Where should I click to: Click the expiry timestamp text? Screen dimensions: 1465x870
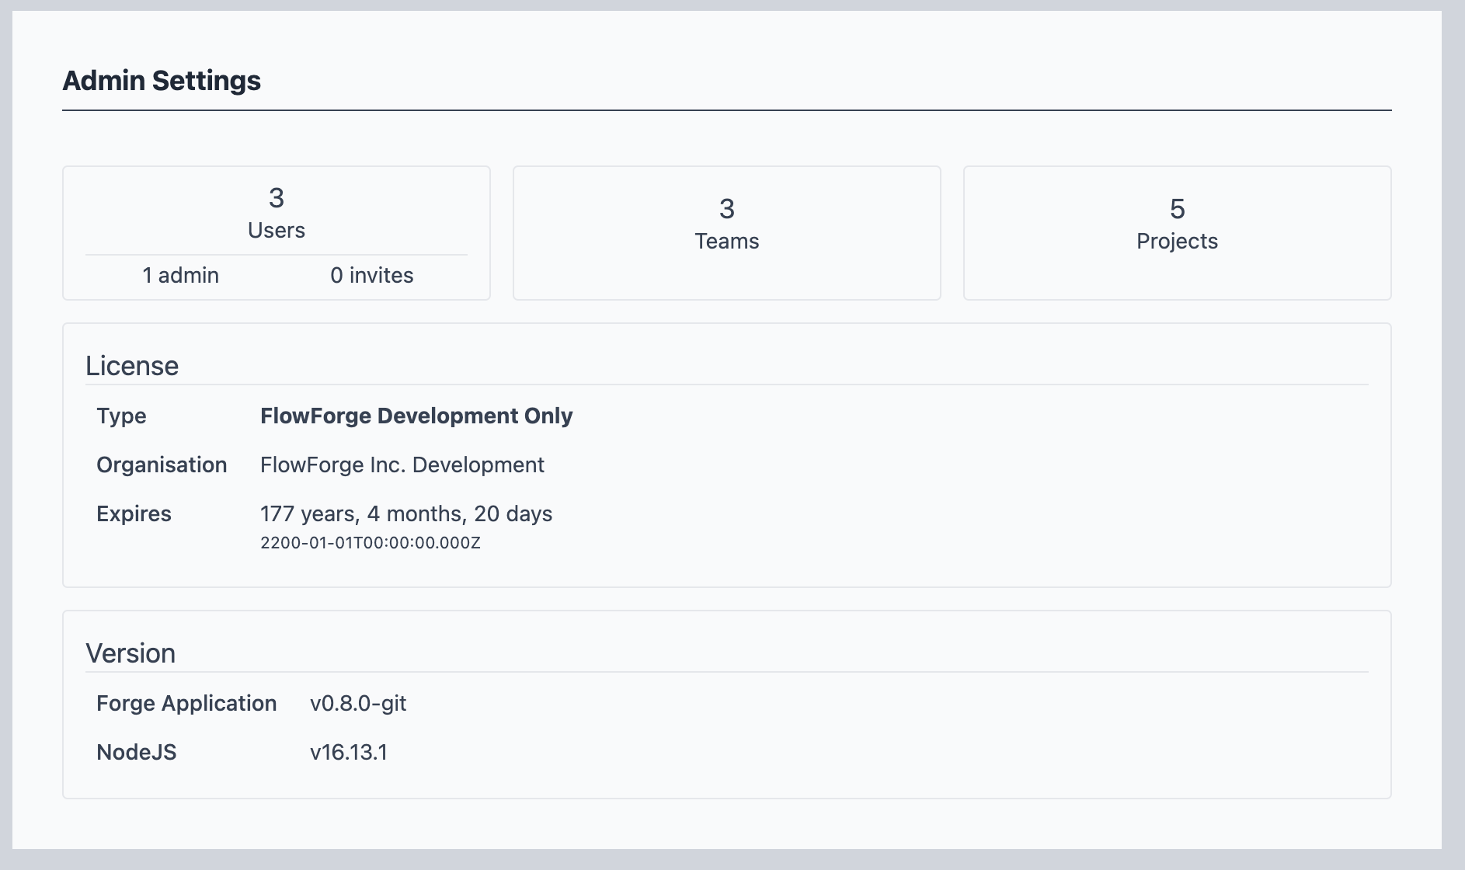[x=370, y=543]
